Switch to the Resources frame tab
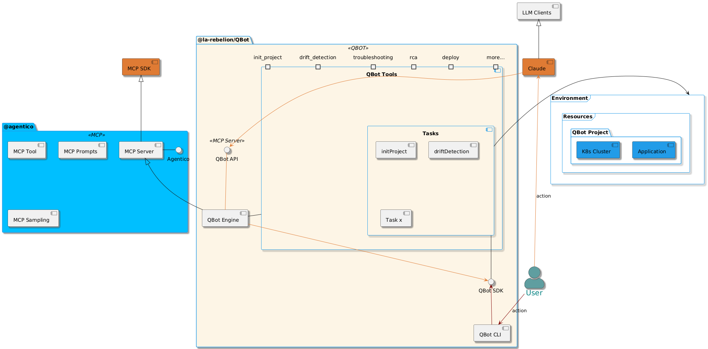Screen dimensions: 708x349 577,116
